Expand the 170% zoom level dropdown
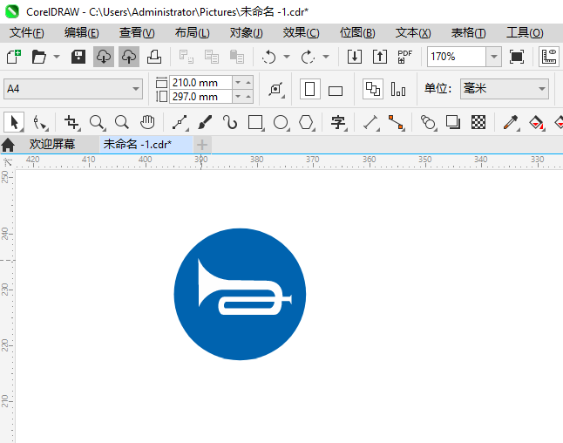Image resolution: width=563 pixels, height=443 pixels. point(493,57)
